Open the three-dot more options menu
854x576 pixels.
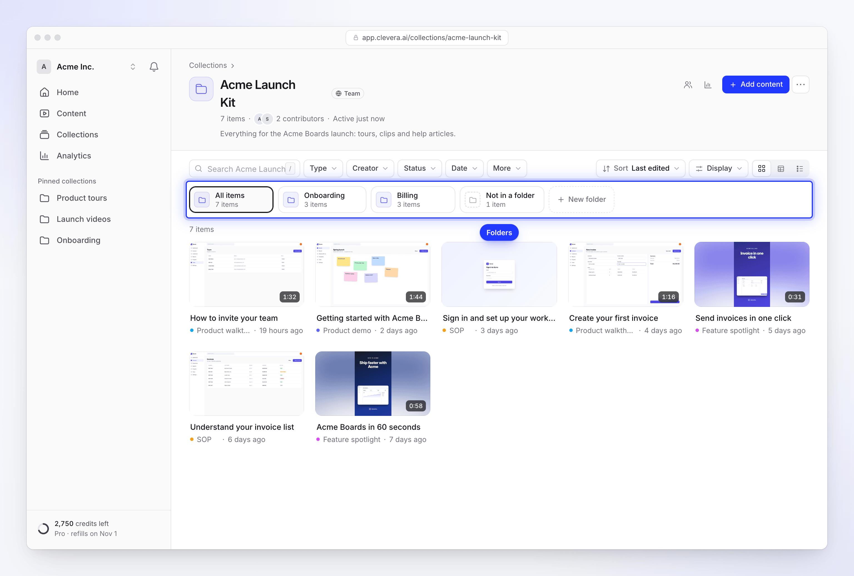coord(800,85)
